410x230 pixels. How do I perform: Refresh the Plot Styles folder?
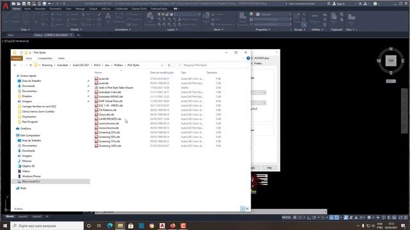169,65
